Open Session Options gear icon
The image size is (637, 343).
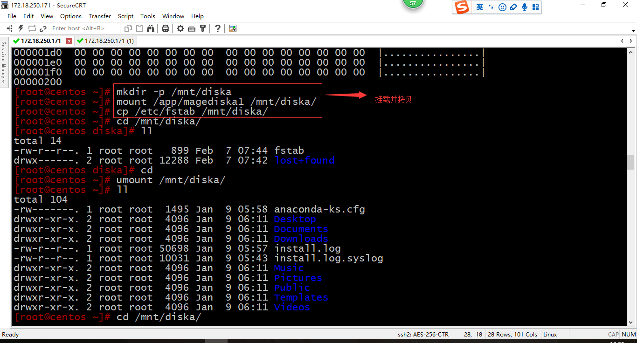coord(180,28)
